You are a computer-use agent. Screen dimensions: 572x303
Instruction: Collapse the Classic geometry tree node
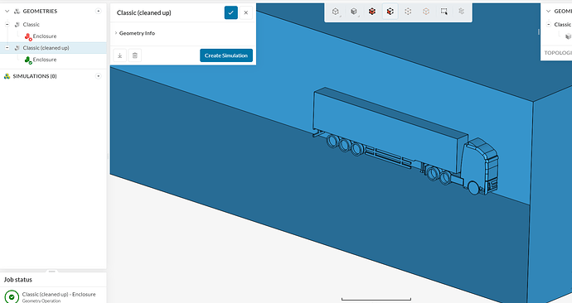[x=7, y=24]
